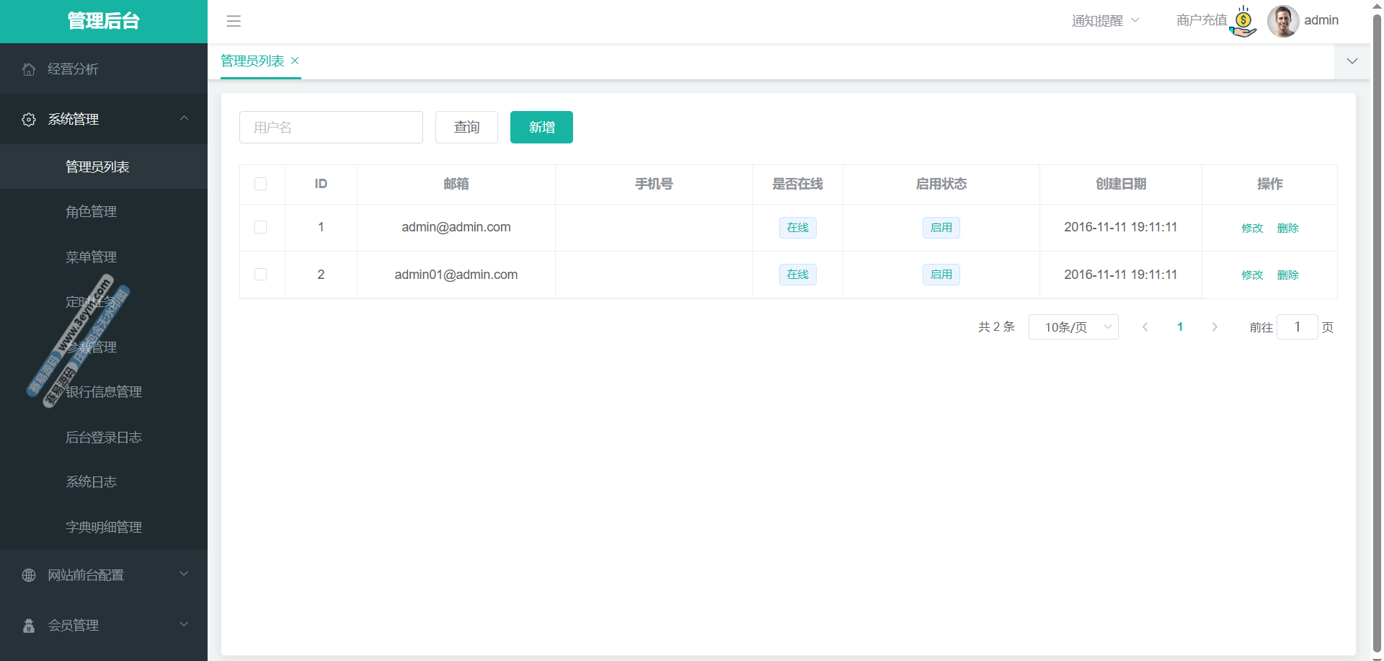Viewport: 1384px width, 661px height.
Task: Click 删除 for admin01@admin.com
Action: pos(1287,275)
